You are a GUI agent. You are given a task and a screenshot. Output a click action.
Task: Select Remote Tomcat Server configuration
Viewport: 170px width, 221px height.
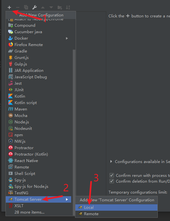(x=116, y=214)
